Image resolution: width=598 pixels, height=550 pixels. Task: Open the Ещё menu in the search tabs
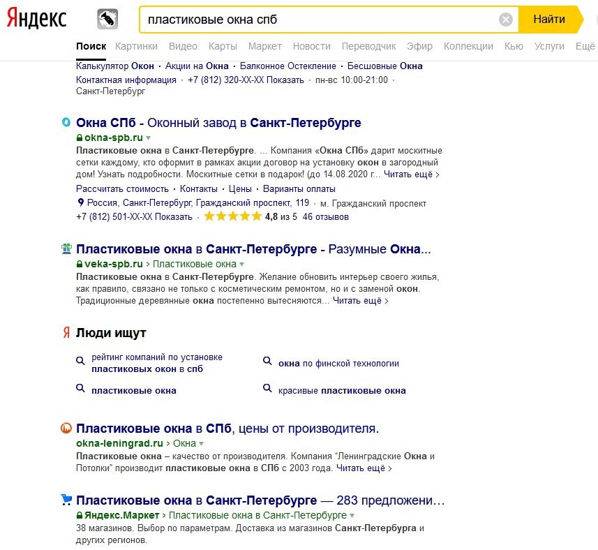coord(585,46)
